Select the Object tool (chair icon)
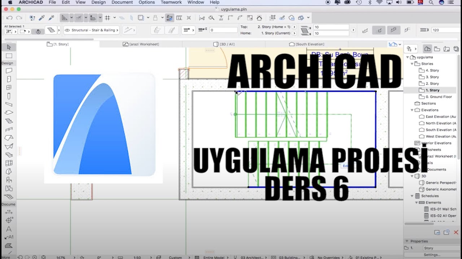462x259 pixels. tap(9, 180)
